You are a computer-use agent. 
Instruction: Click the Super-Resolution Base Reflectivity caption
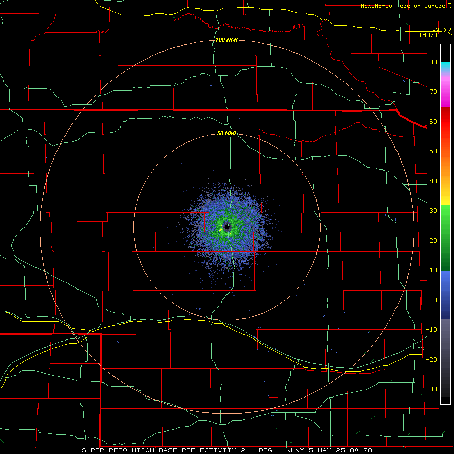pyautogui.click(x=226, y=450)
